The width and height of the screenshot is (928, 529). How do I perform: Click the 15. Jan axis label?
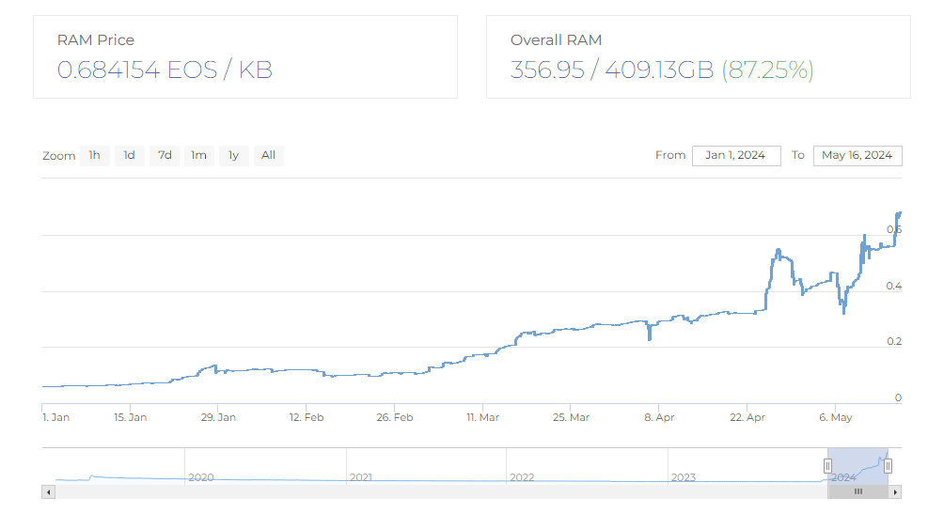point(130,417)
